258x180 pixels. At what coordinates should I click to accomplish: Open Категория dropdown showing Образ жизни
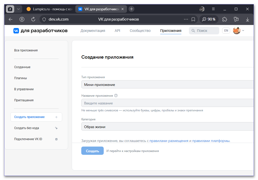click(167, 127)
